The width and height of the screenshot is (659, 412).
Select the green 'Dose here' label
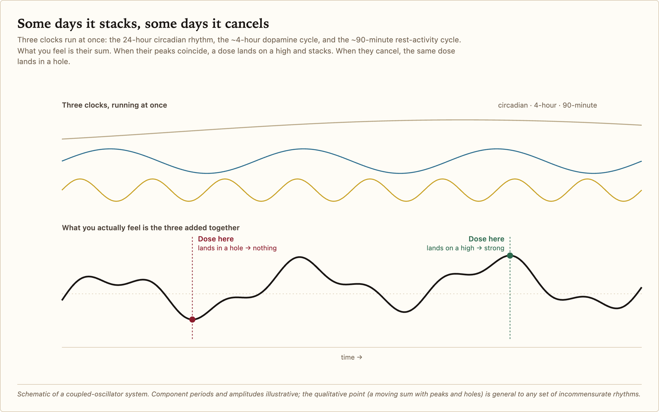point(486,239)
